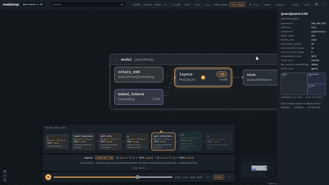This screenshot has height=185, width=329.
Task: Select the last add-back residual step card
Action: 219,142
